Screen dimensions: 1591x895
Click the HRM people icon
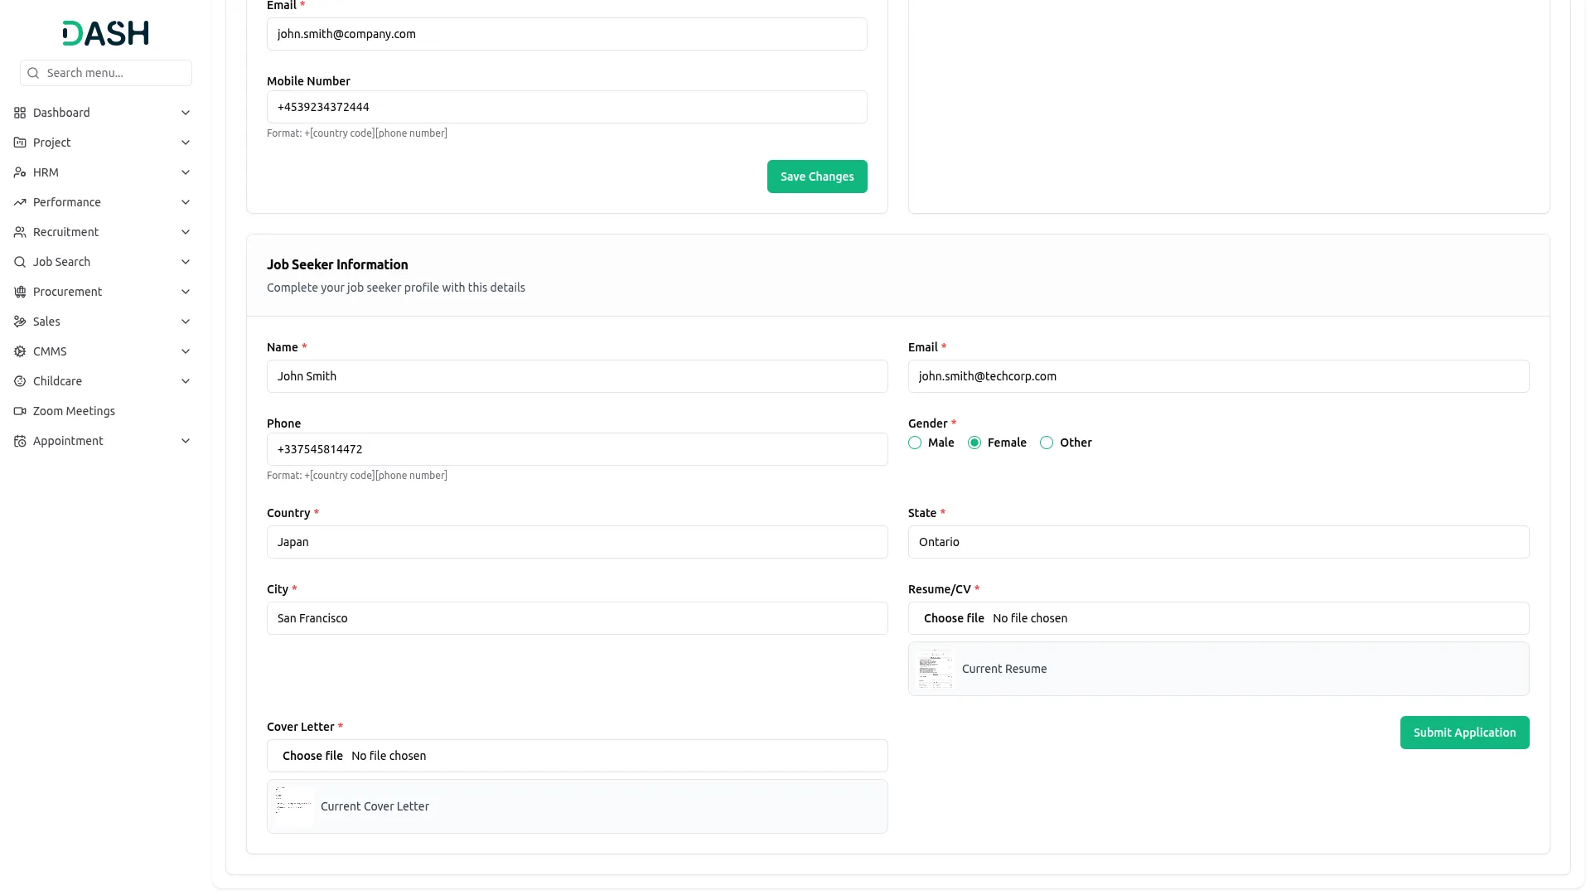20,172
